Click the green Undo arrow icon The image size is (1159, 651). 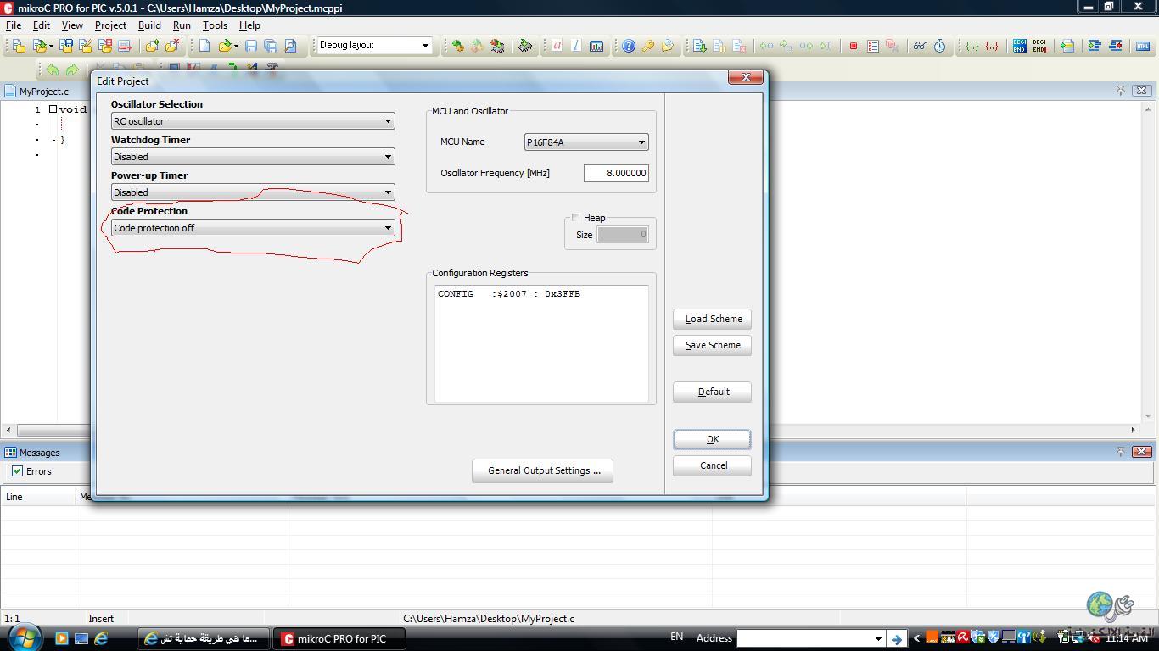click(53, 70)
